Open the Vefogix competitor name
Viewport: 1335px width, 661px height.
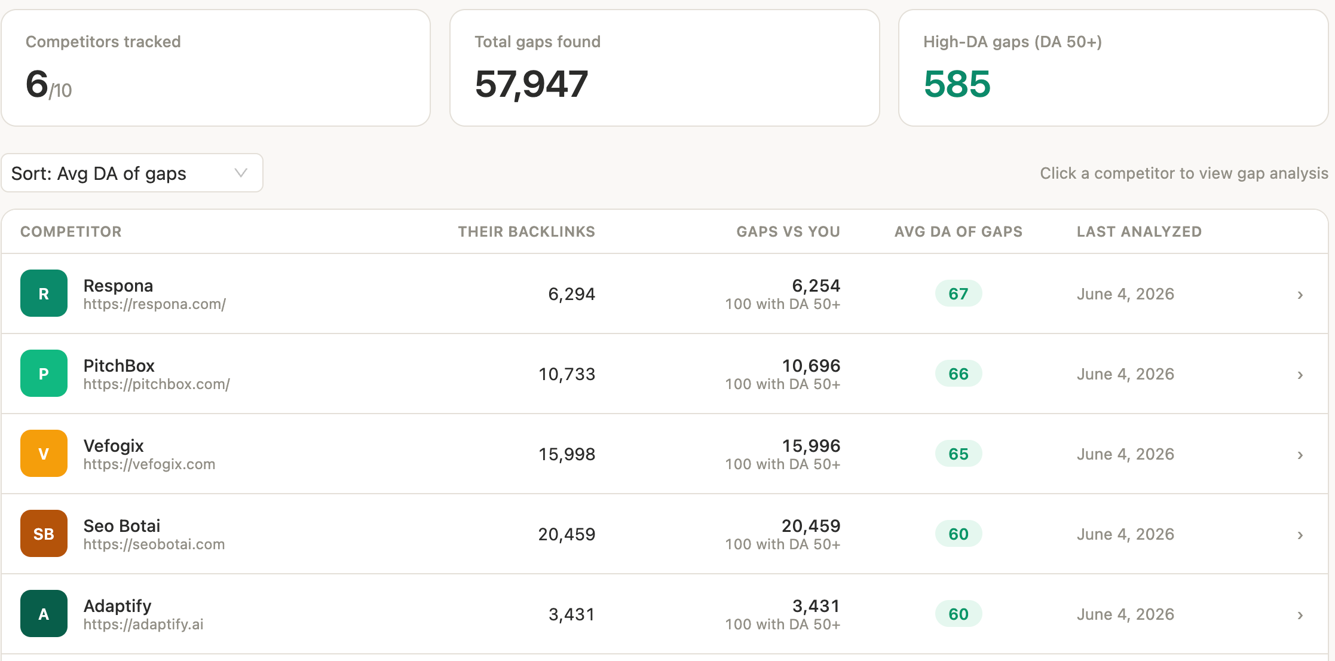click(114, 446)
